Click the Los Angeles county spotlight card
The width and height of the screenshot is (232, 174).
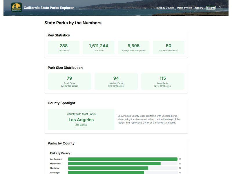click(x=81, y=119)
